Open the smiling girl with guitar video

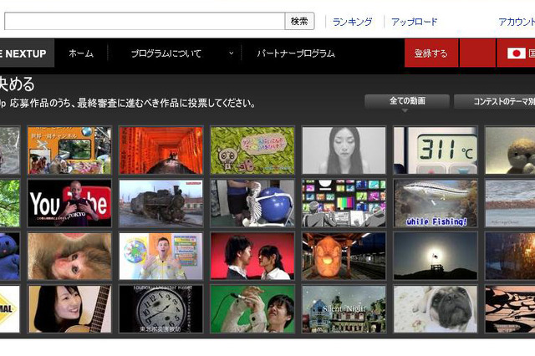(x=69, y=309)
